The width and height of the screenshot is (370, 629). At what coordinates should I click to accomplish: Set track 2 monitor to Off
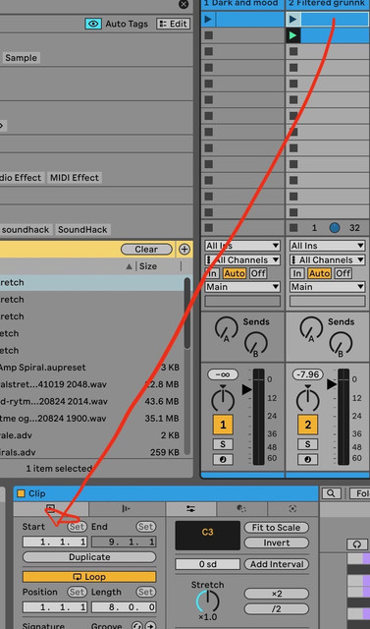(x=344, y=273)
